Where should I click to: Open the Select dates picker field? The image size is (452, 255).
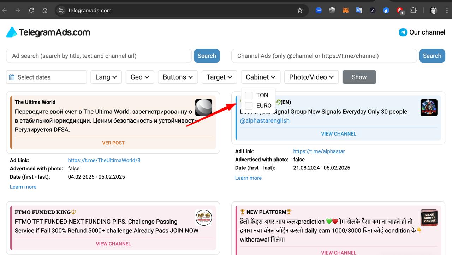pyautogui.click(x=46, y=77)
